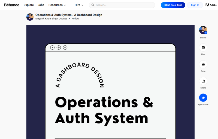
Task: Open the Explore page
Action: pyautogui.click(x=29, y=5)
